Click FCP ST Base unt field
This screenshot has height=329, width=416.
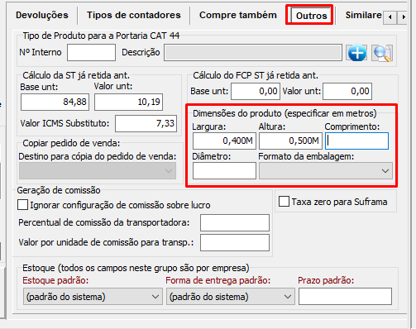click(256, 91)
